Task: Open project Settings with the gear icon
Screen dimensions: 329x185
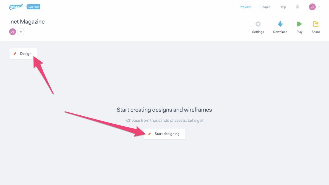Action: tap(258, 24)
